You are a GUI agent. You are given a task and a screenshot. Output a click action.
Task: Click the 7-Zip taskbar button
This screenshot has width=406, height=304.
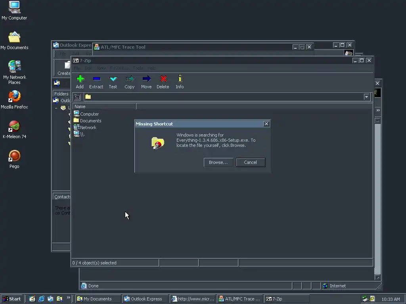[x=287, y=299]
